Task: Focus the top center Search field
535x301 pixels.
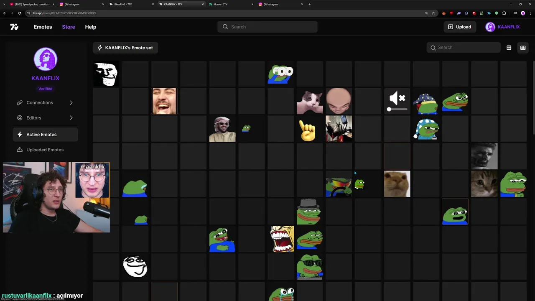Action: (267, 27)
